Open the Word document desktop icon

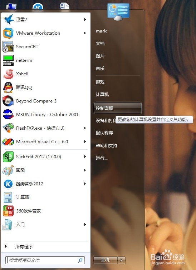tap(64, 6)
